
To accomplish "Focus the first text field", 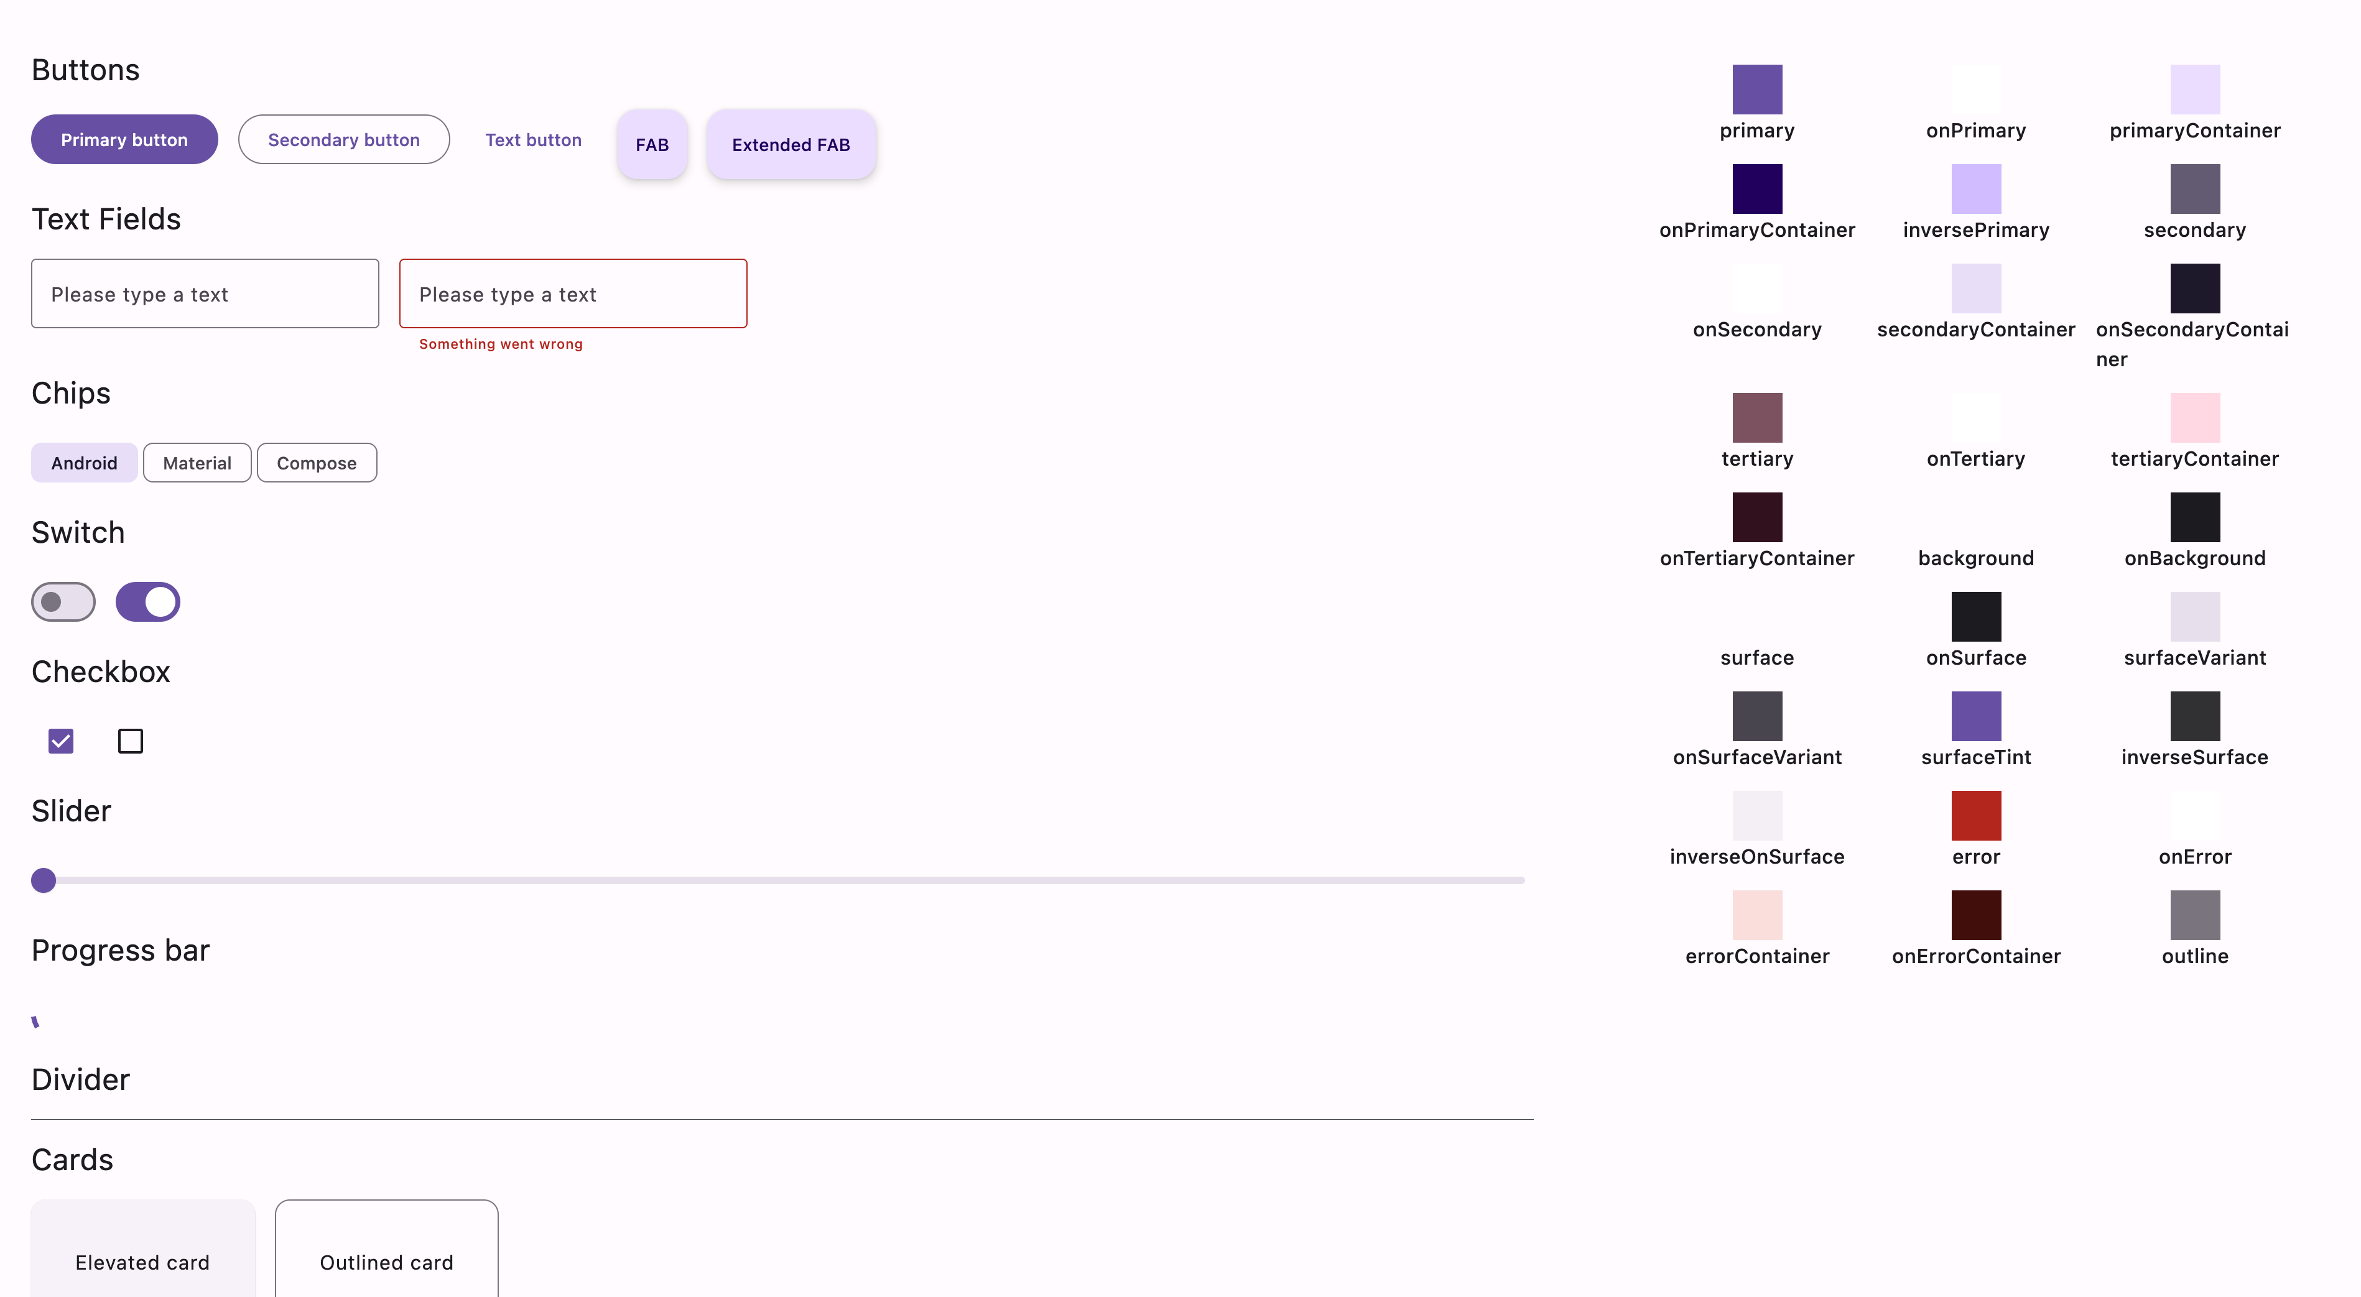I will 205,294.
